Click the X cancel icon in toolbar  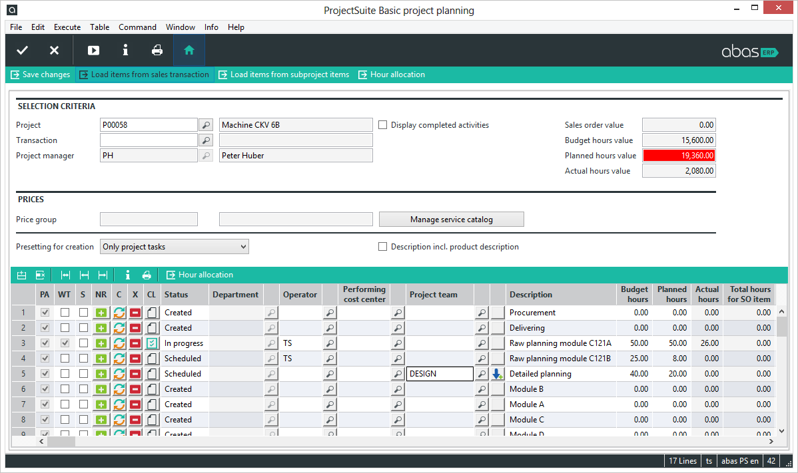pos(54,50)
